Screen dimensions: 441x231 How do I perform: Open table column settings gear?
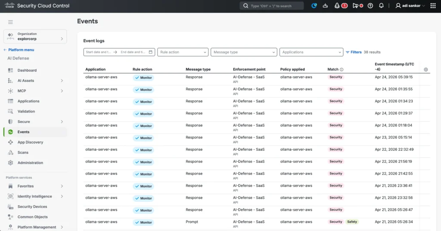pyautogui.click(x=426, y=69)
